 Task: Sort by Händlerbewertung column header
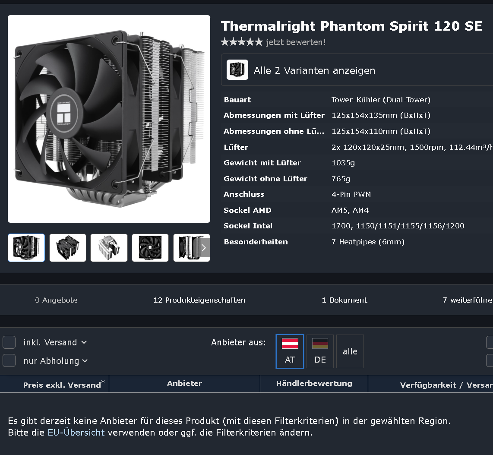tap(314, 383)
